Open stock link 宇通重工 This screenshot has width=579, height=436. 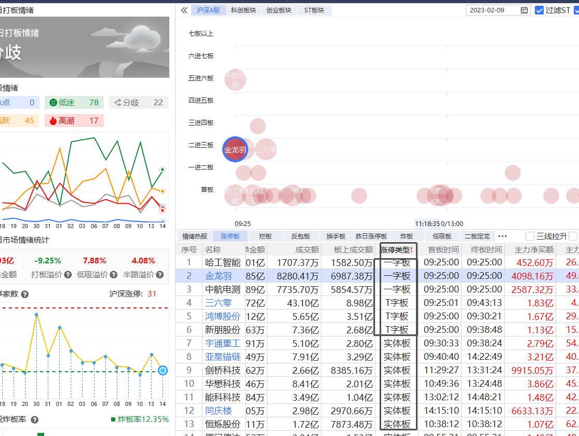[x=223, y=344]
